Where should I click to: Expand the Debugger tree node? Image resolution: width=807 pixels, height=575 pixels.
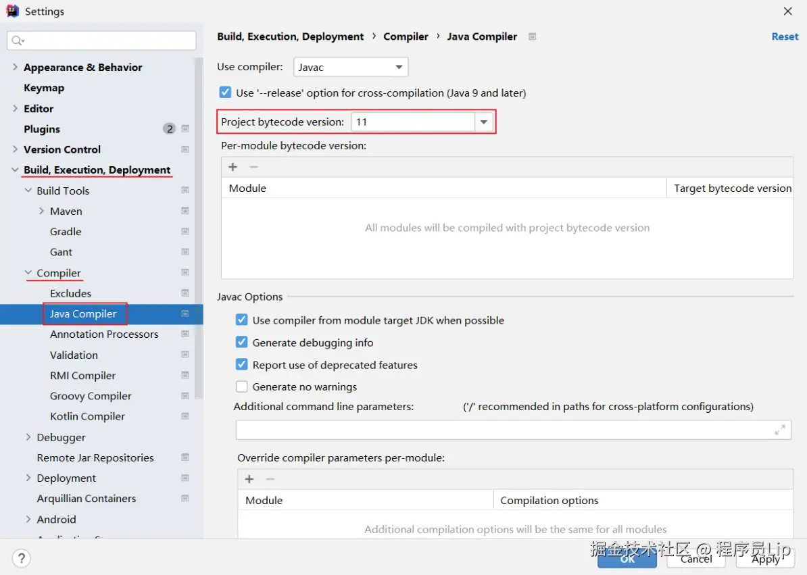[28, 437]
